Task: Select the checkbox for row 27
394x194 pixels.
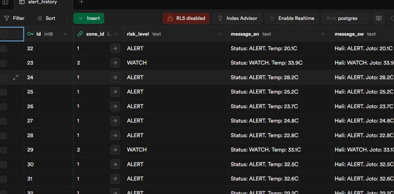Action: 3,121
